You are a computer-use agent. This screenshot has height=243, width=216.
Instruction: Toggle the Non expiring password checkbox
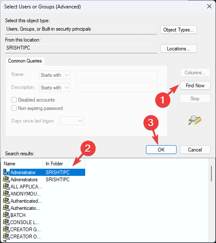(x=14, y=108)
